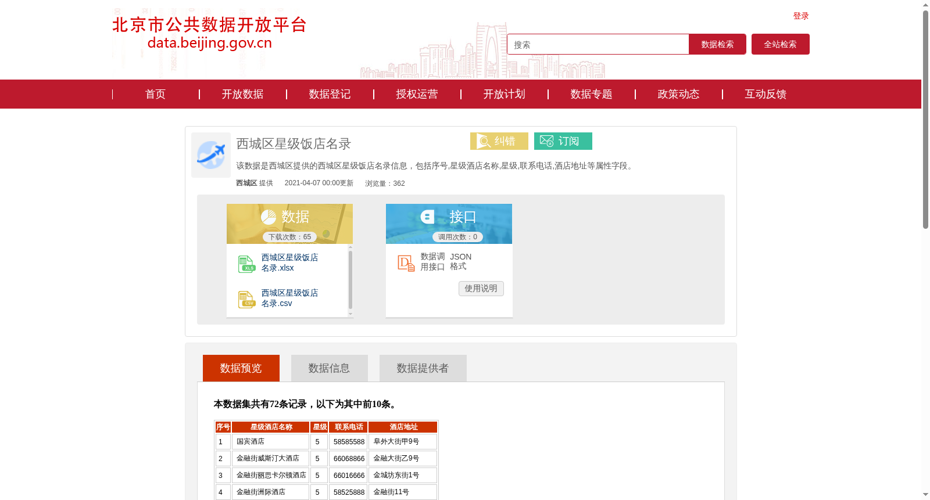Click the 调用次数：0 badge
The width and height of the screenshot is (930, 500).
click(x=457, y=237)
